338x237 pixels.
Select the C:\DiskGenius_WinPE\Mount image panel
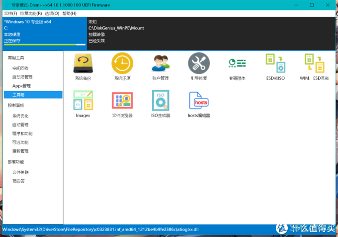pos(211,34)
